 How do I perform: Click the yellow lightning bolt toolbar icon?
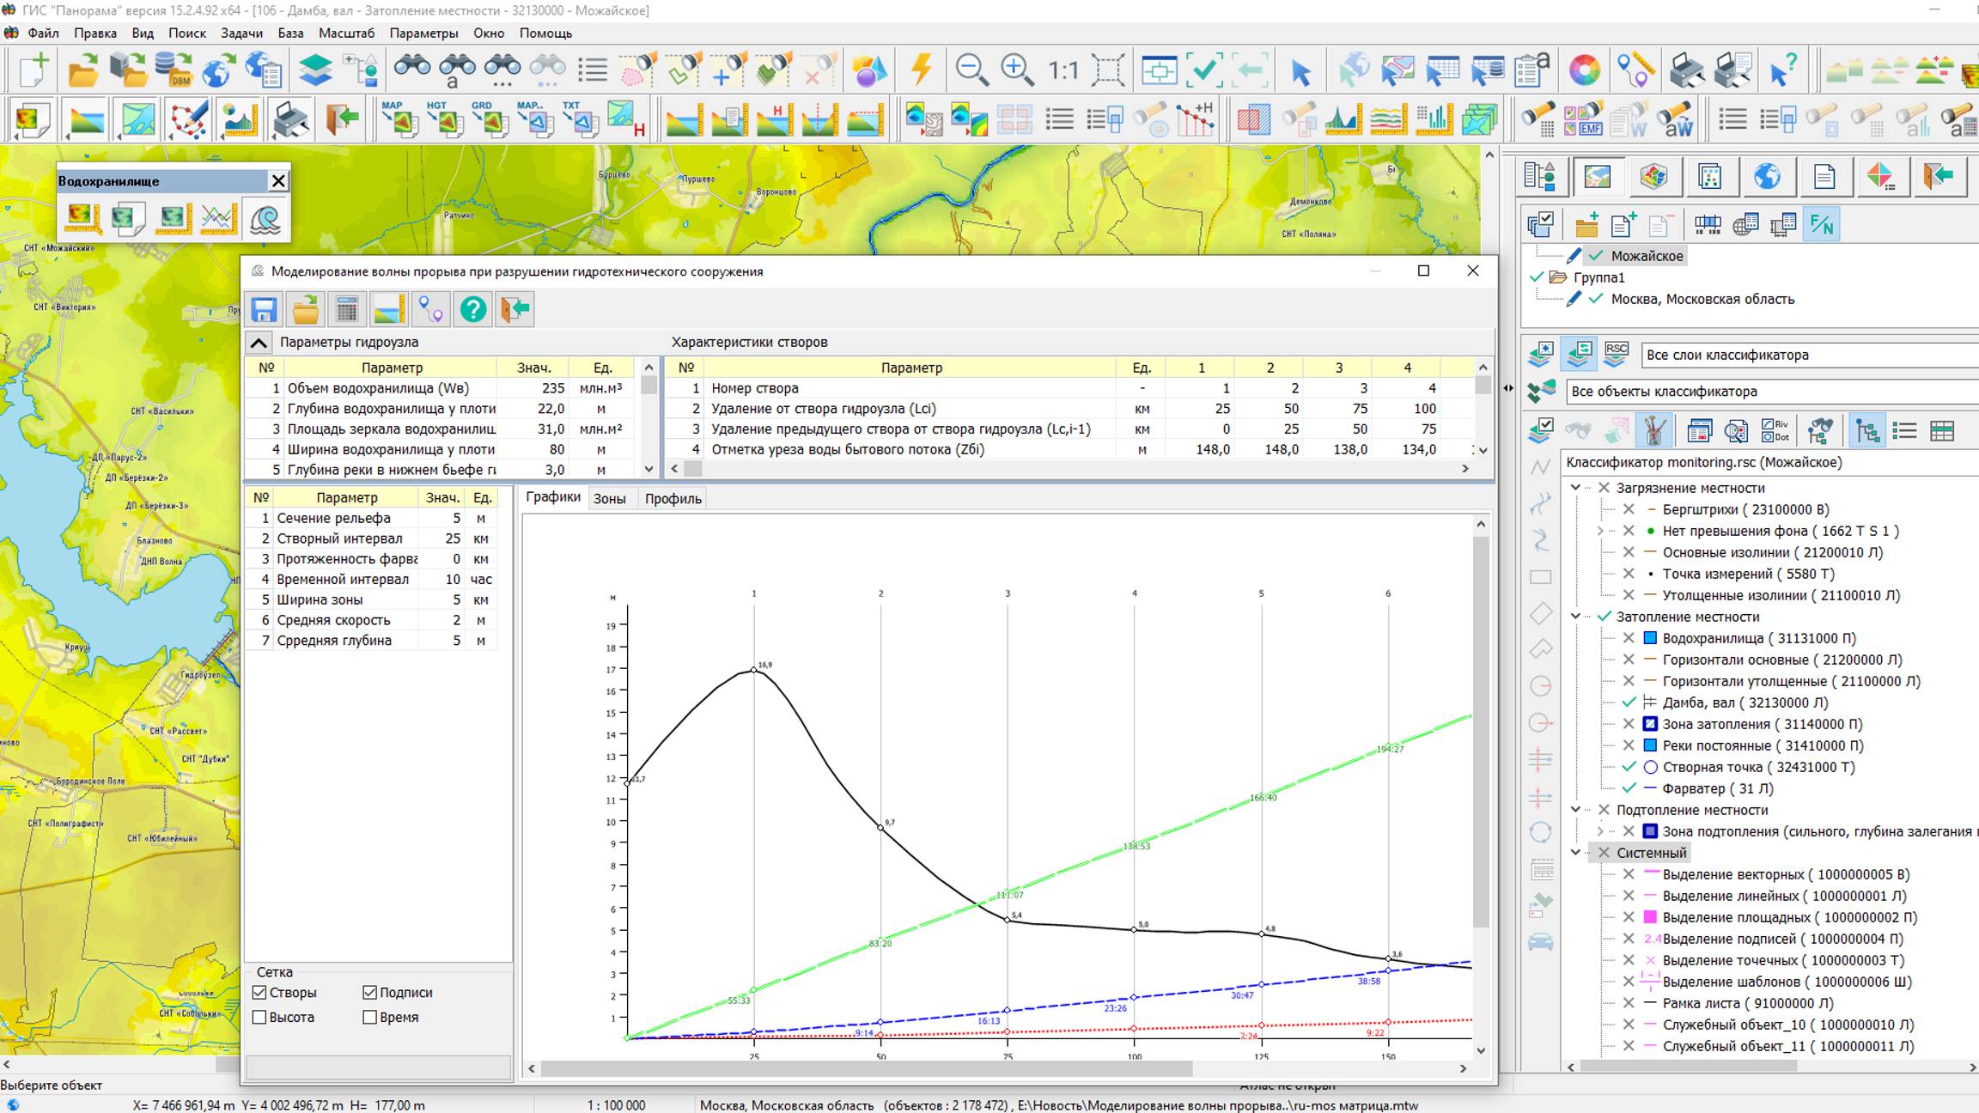[922, 70]
